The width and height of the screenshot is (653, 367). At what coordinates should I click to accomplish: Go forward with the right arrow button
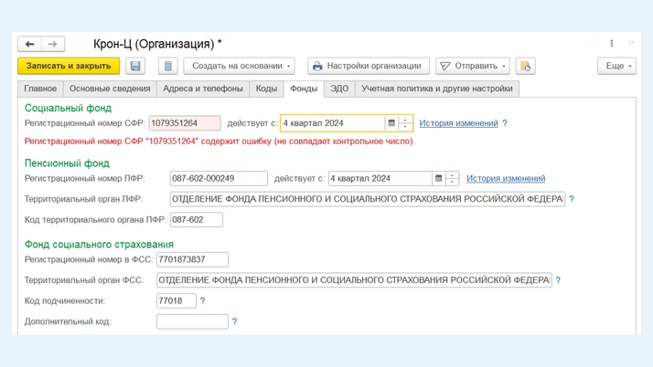click(x=52, y=44)
